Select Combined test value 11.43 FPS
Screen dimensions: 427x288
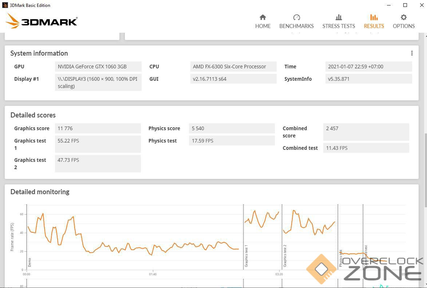click(x=366, y=148)
